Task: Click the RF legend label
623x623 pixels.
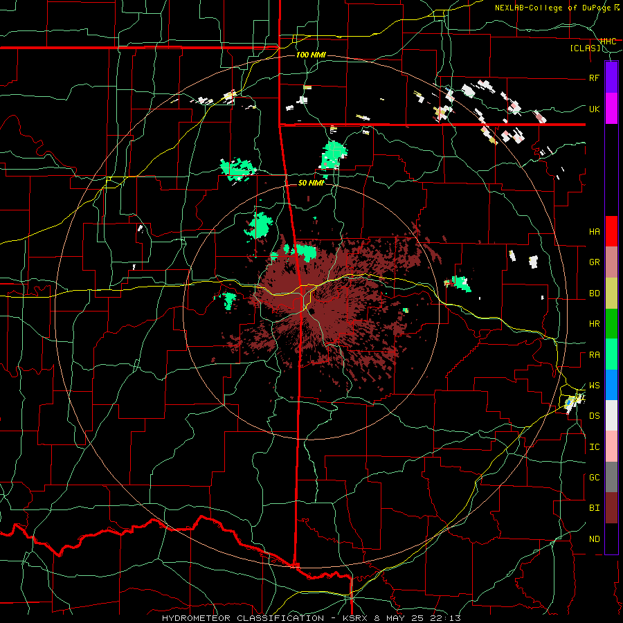Action: click(x=594, y=78)
